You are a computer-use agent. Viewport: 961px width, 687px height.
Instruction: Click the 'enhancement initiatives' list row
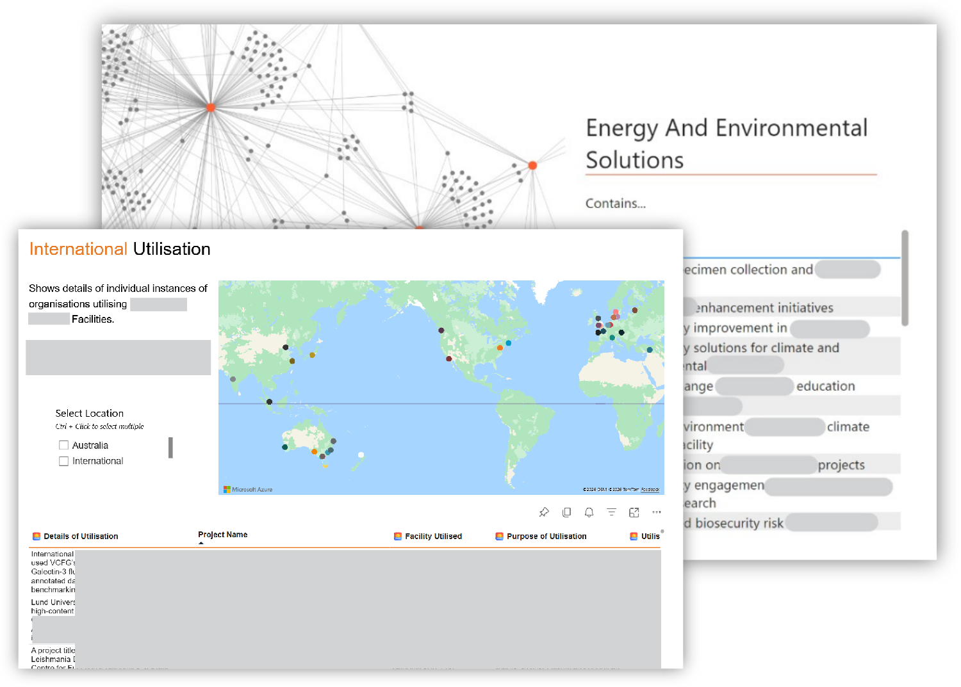pyautogui.click(x=791, y=307)
